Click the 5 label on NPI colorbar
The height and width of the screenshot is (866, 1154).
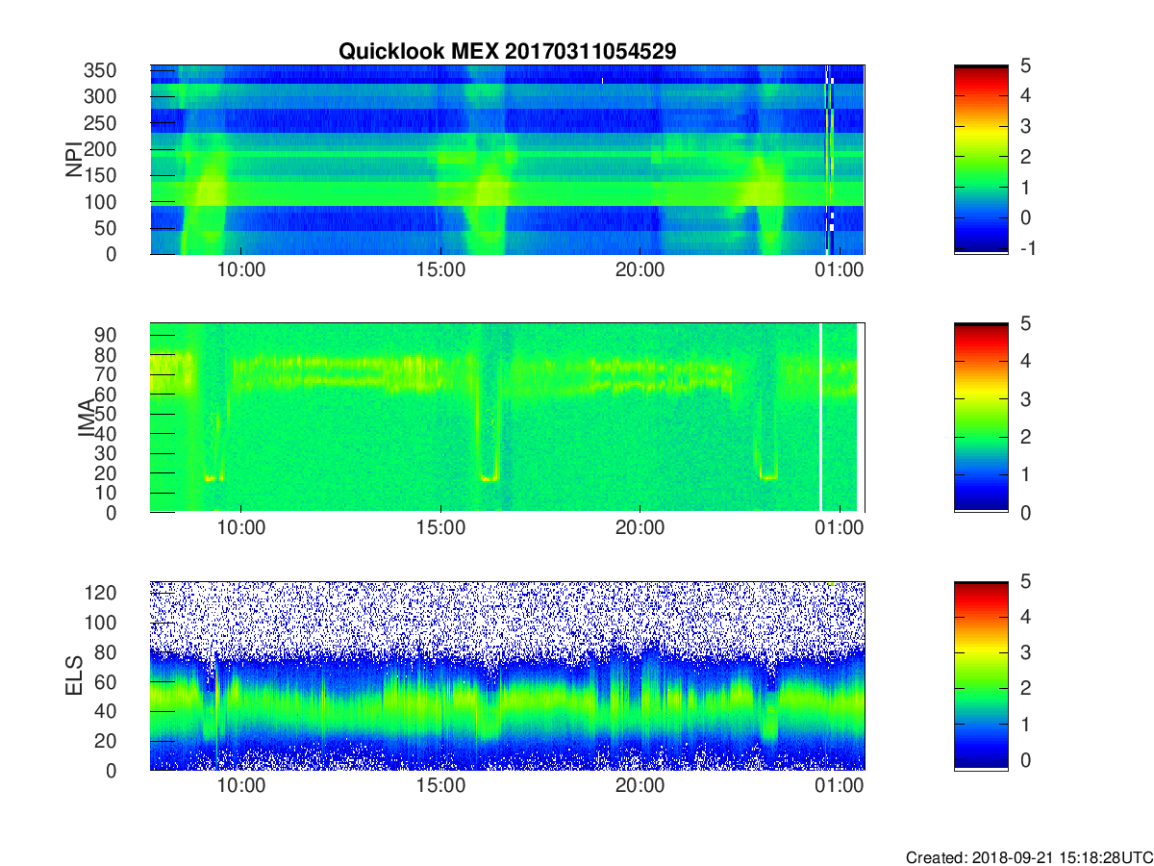pos(1025,65)
